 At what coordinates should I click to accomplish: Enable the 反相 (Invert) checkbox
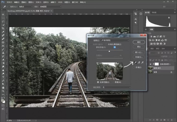click(133, 68)
